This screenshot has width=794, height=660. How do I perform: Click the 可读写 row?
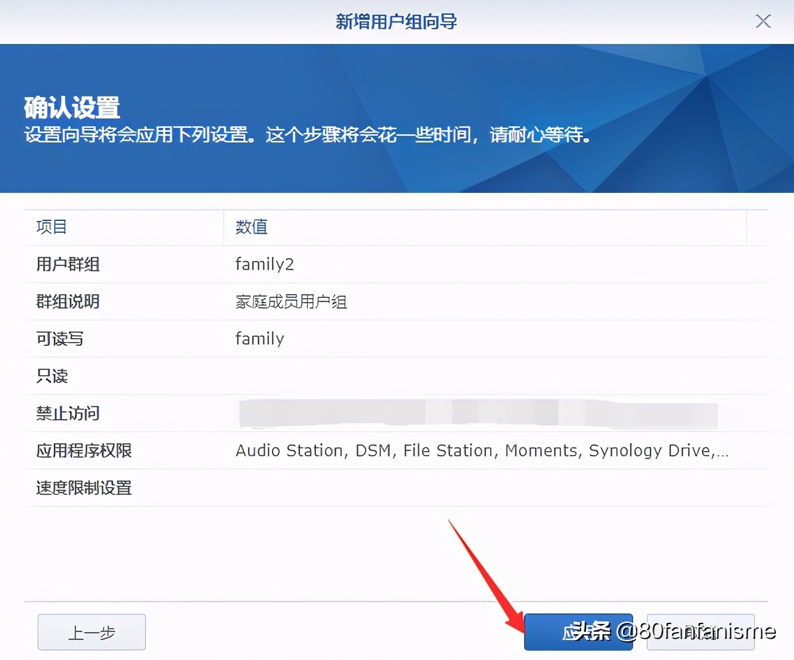pyautogui.click(x=59, y=339)
